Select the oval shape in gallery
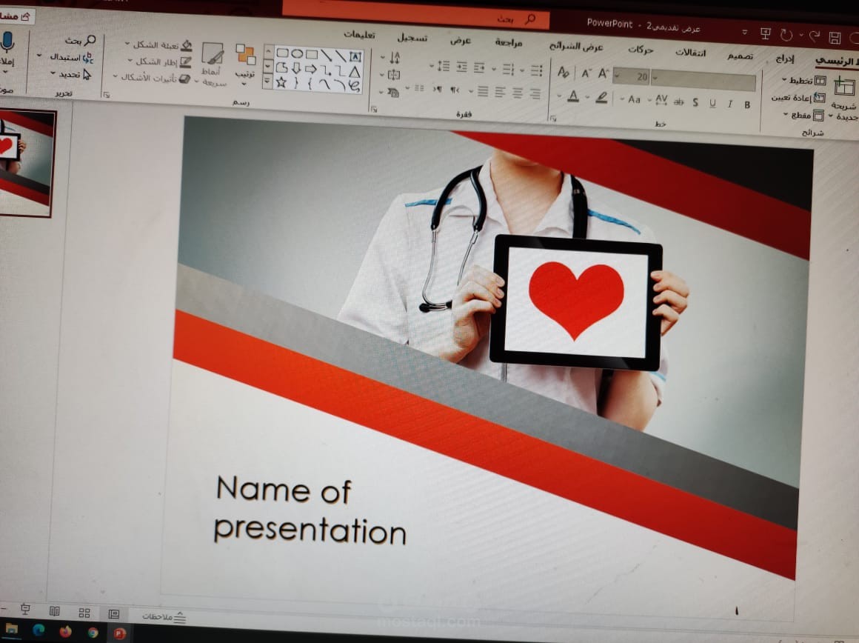 point(297,53)
